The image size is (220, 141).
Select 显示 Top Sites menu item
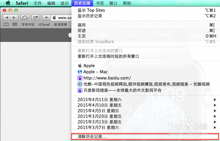point(146,10)
